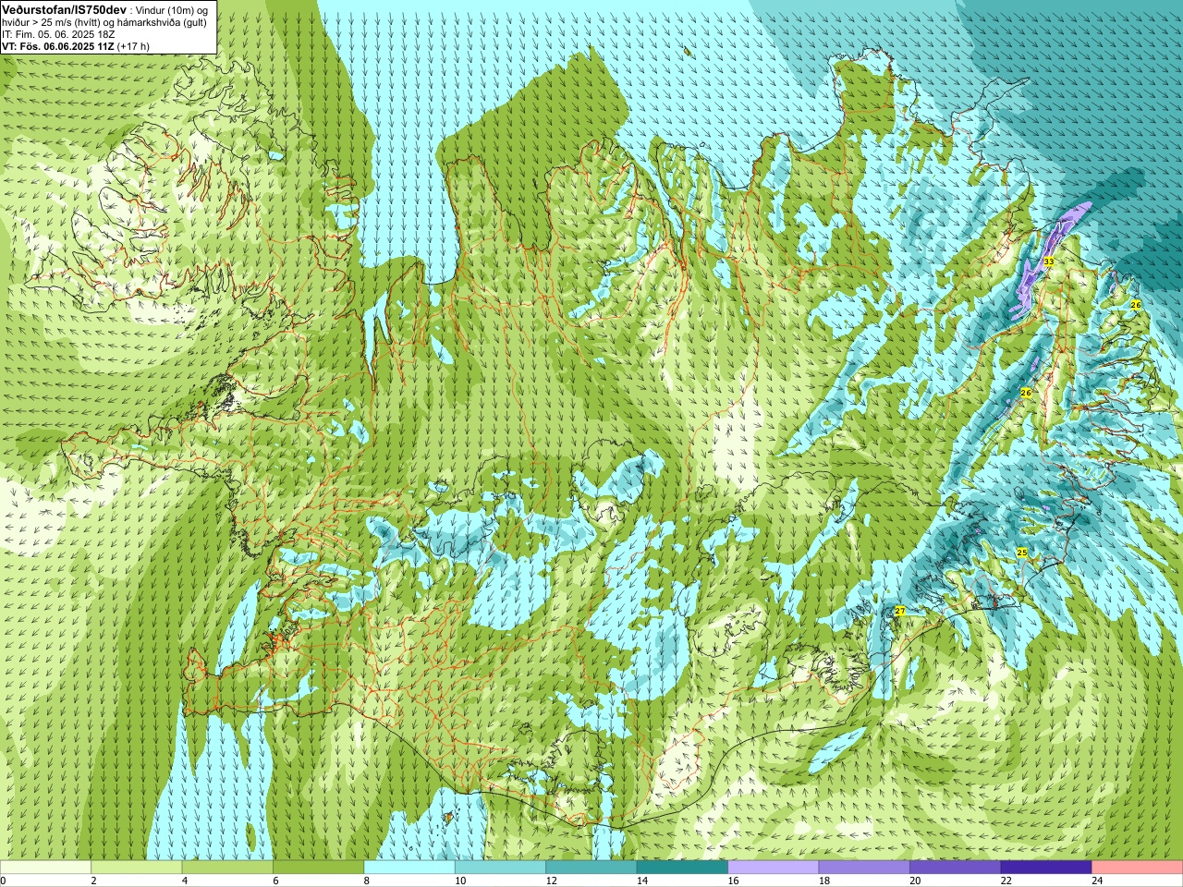Click the legend scale number 10
Image resolution: width=1183 pixels, height=887 pixels.
pos(460,881)
